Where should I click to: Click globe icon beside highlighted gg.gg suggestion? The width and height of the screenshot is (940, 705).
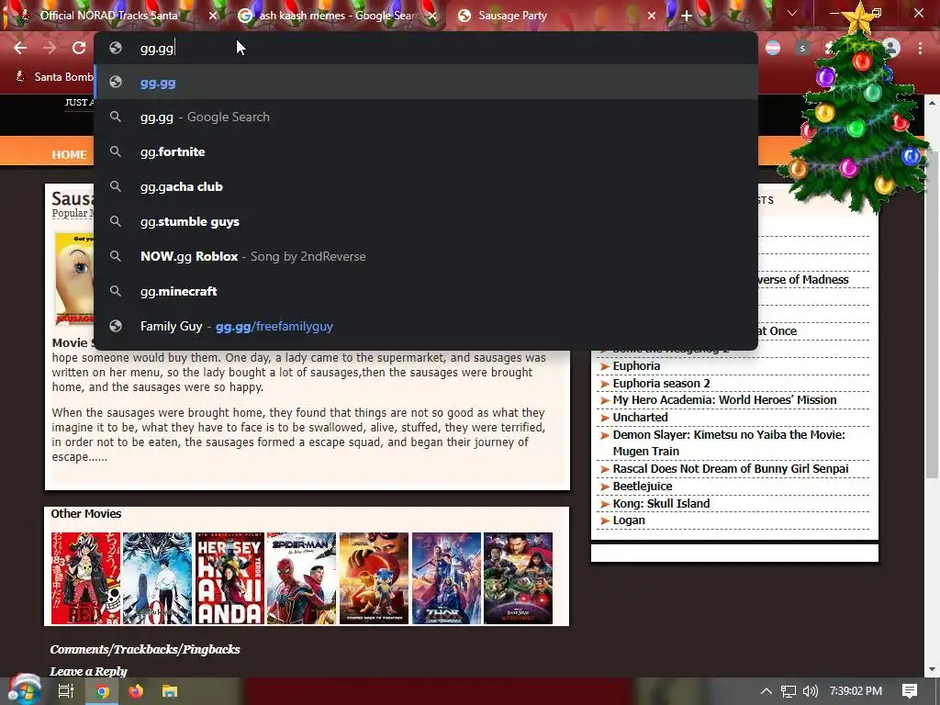point(116,82)
